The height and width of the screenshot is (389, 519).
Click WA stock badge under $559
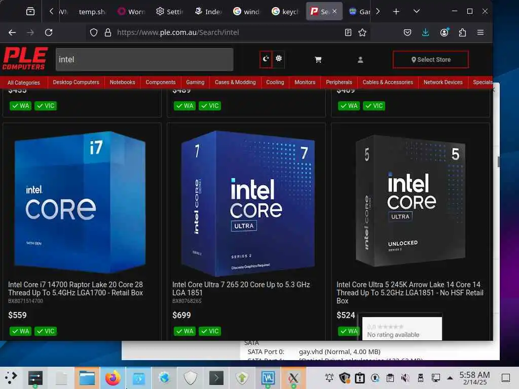tap(20, 331)
